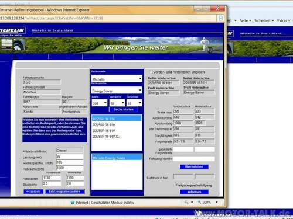Open the Extras menu in background window
The image size is (293, 219).
tap(284, 20)
